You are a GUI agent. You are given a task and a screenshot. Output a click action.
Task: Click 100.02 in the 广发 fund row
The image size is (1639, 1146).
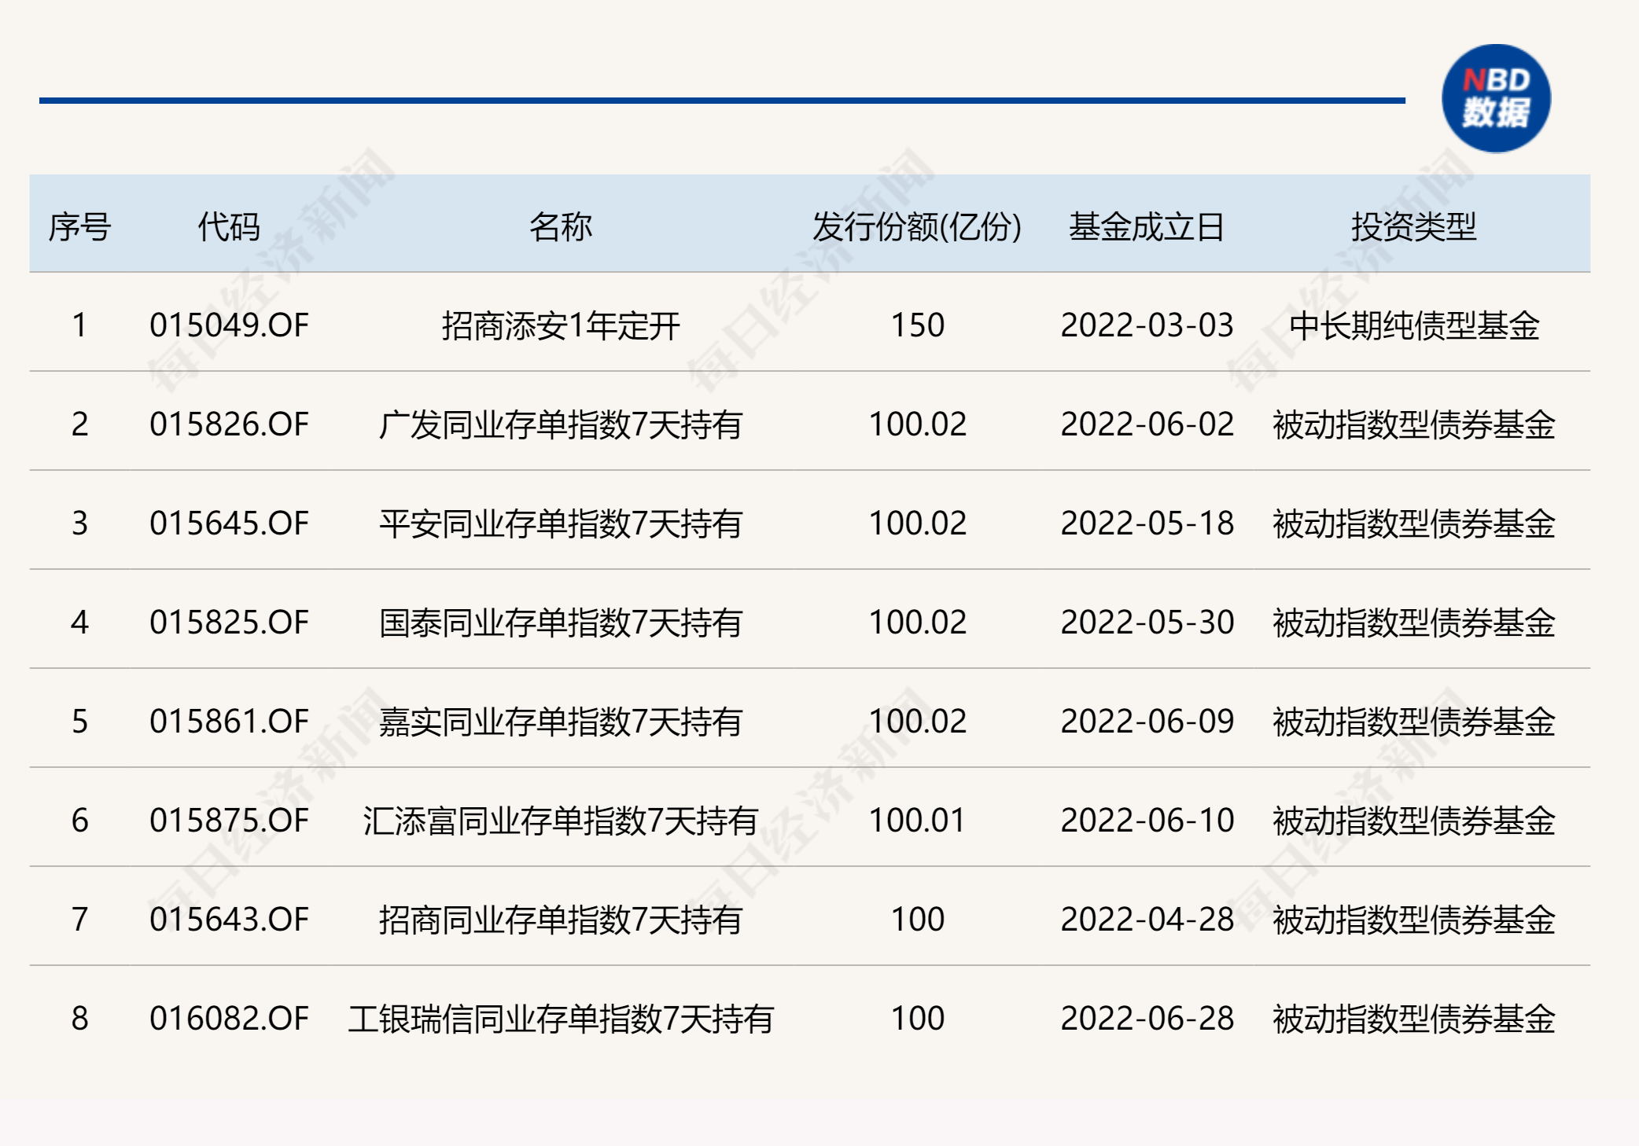pos(917,424)
